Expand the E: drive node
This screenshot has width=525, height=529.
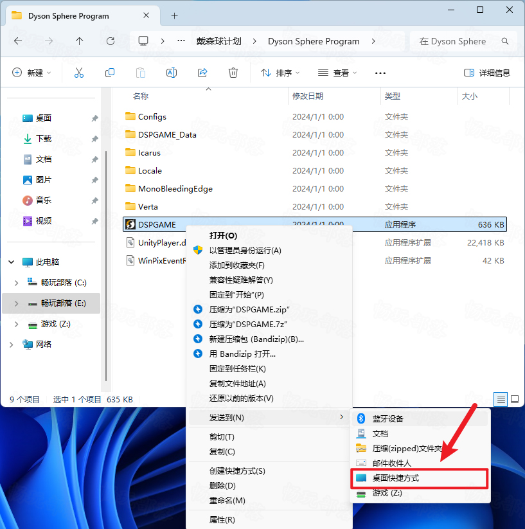(16, 303)
